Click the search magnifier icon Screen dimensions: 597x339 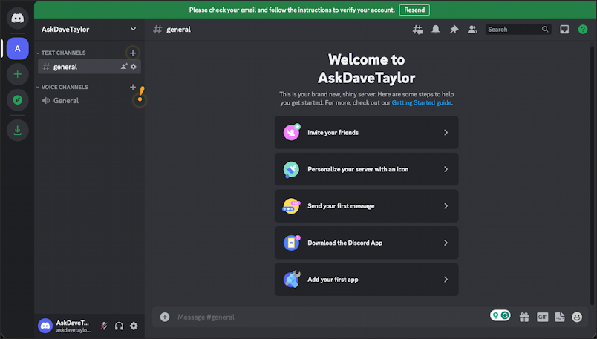coord(545,29)
